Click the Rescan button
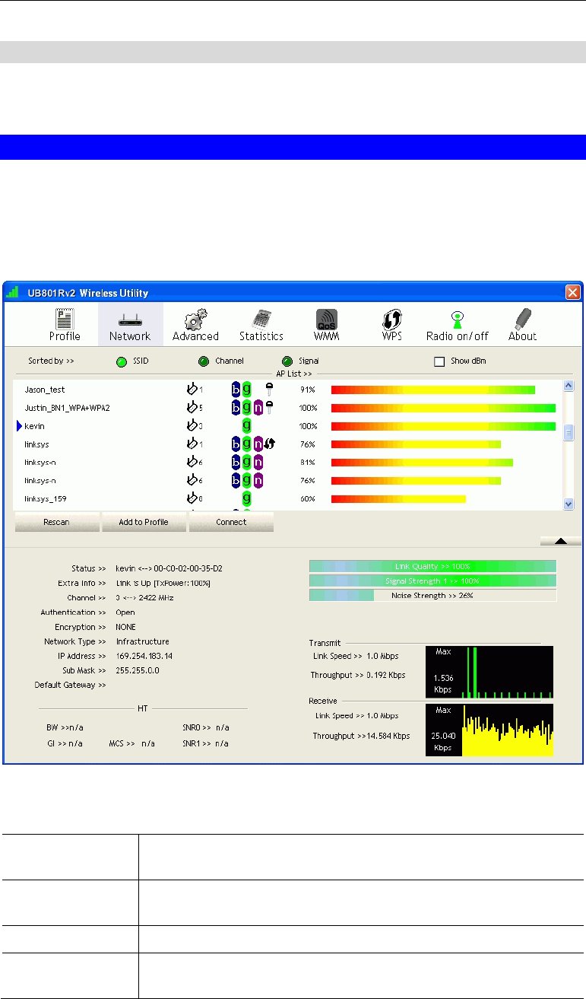586x999 pixels. point(57,522)
